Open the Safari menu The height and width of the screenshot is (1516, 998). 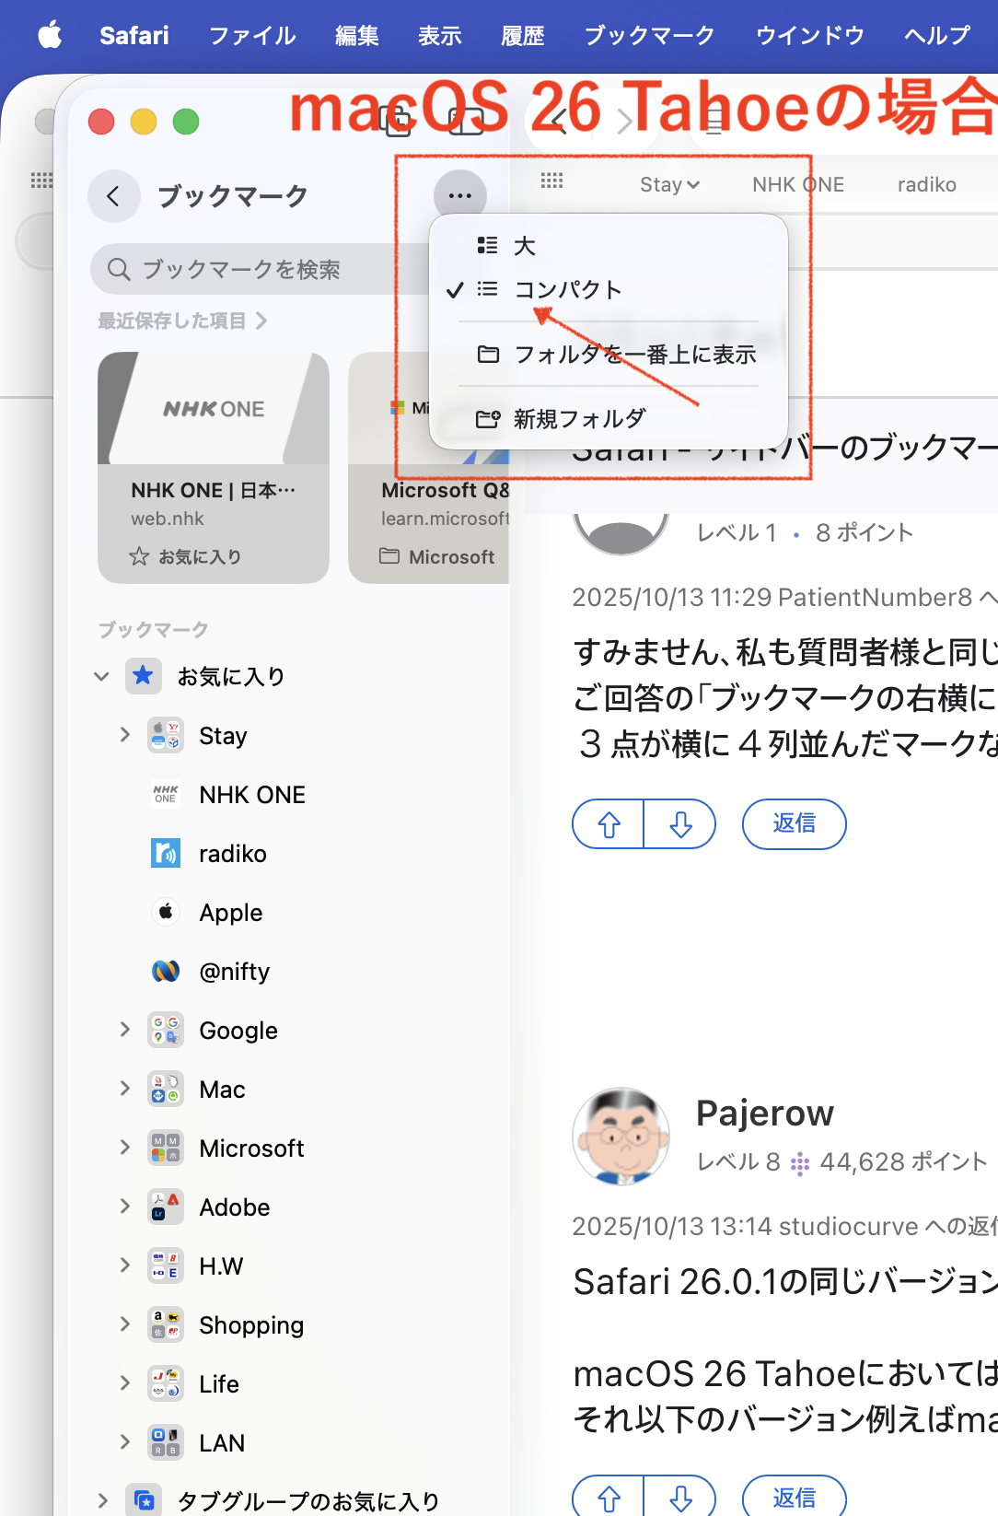(134, 35)
